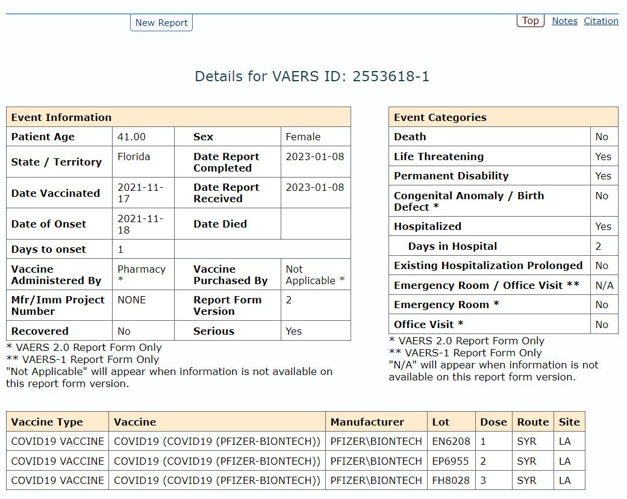Click the Dose column header

coord(493,422)
